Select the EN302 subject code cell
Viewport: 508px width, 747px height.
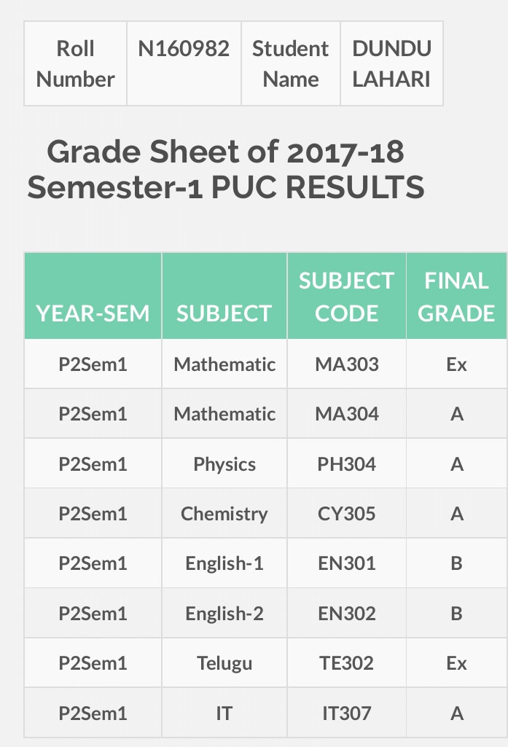(x=346, y=613)
